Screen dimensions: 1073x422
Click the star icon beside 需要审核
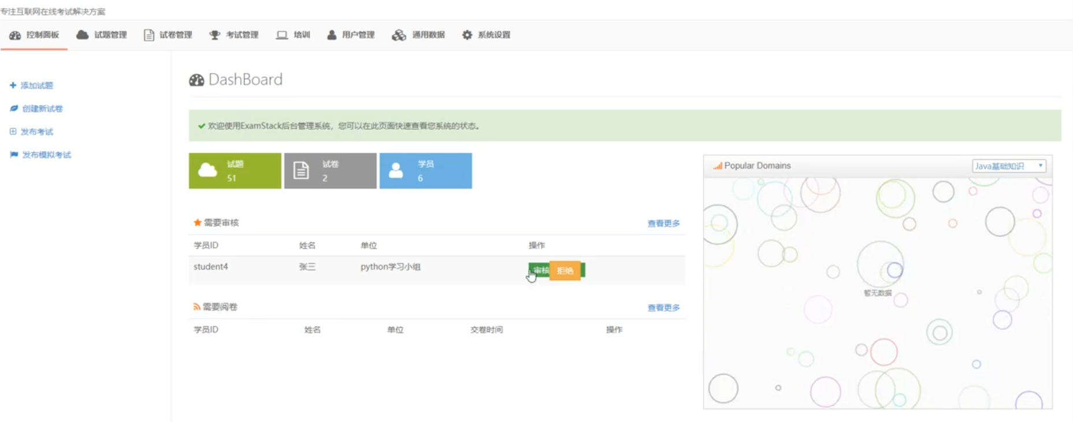pos(197,222)
